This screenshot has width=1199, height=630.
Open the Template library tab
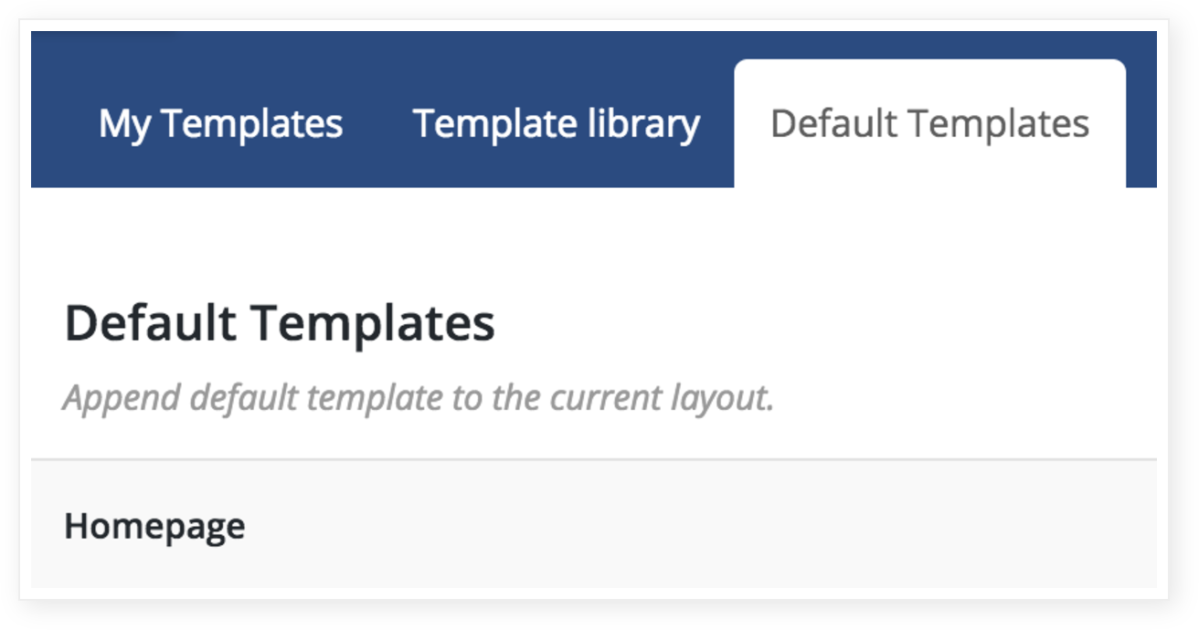[x=557, y=124]
